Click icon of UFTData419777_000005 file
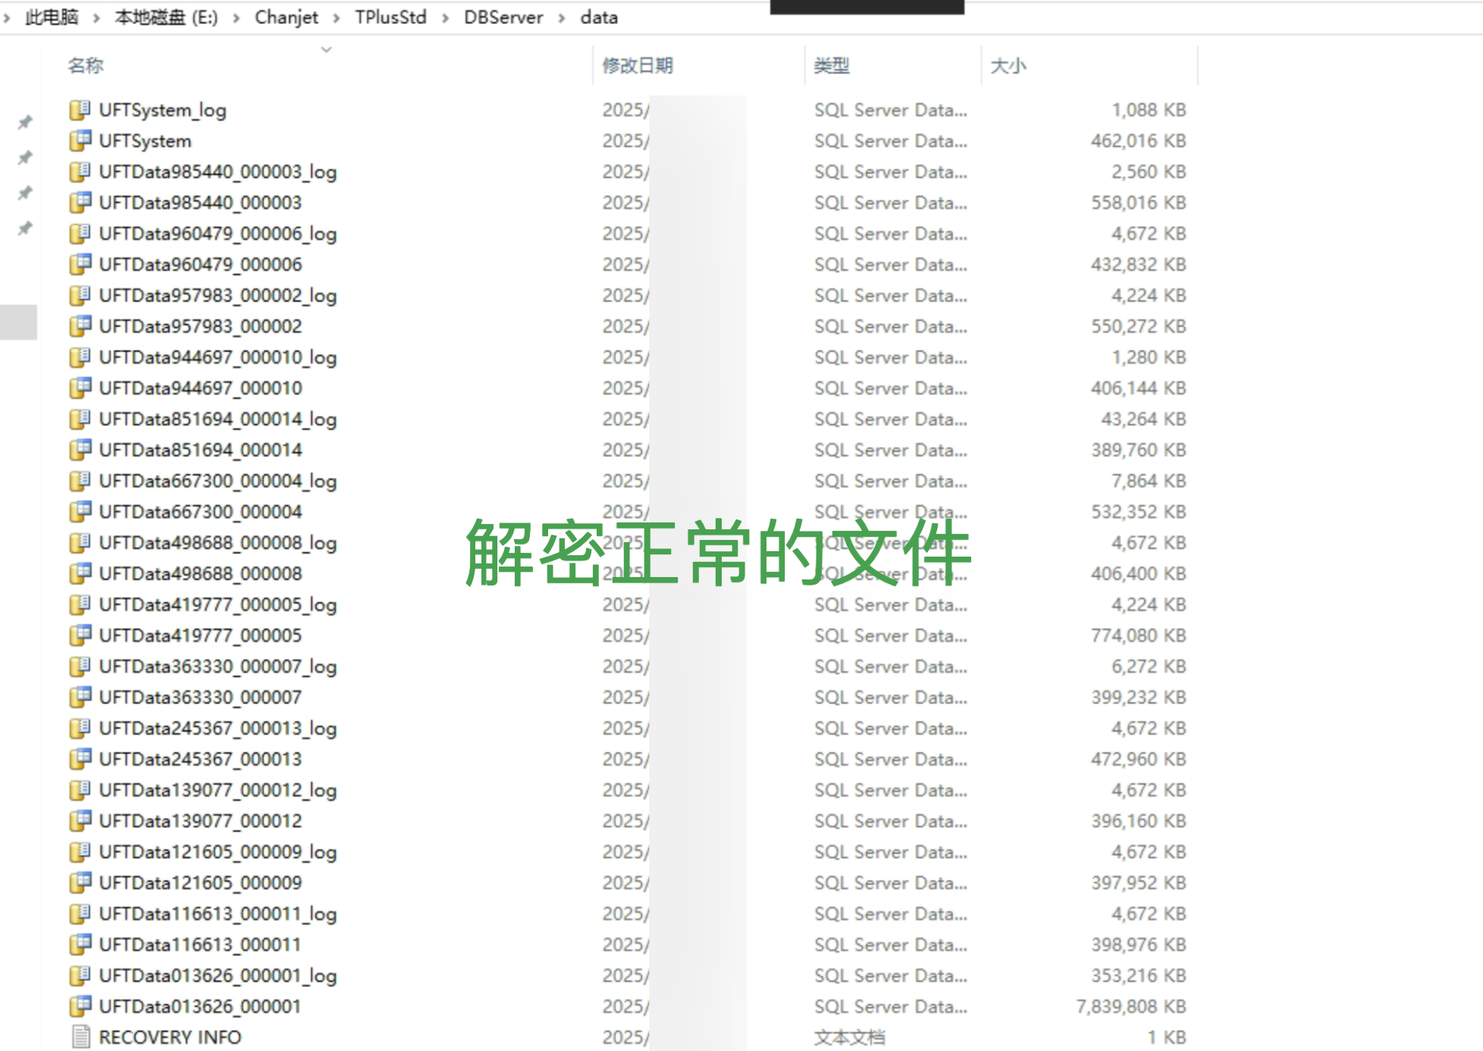The width and height of the screenshot is (1483, 1051). tap(80, 635)
